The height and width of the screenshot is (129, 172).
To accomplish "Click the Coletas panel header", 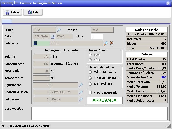I will [146, 54].
